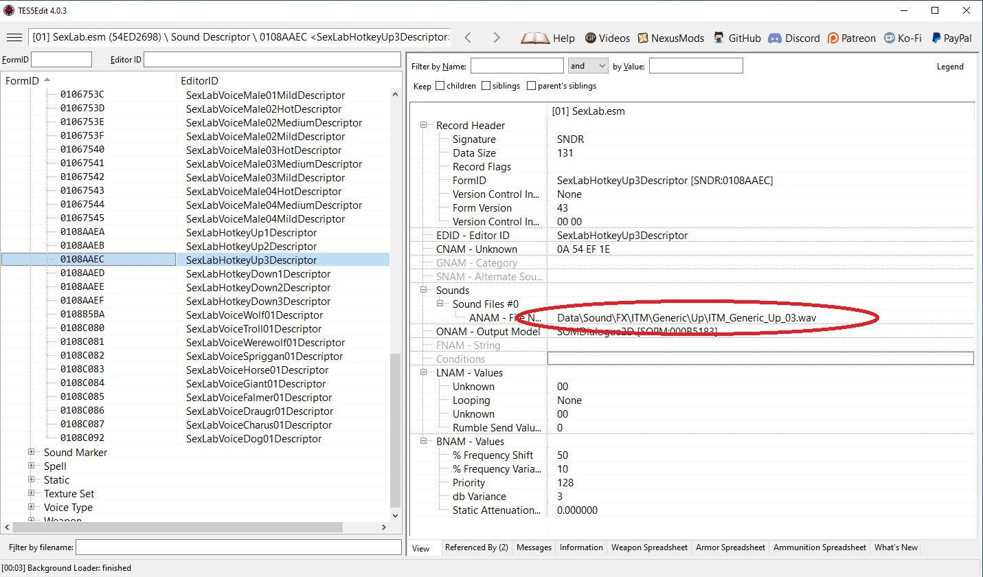
Task: Click the Filter by filename field
Action: tap(238, 547)
